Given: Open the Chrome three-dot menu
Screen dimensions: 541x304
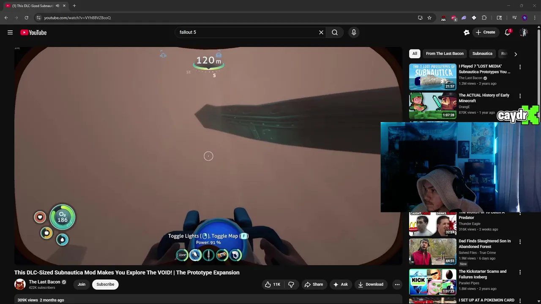Looking at the screenshot, I should point(535,18).
